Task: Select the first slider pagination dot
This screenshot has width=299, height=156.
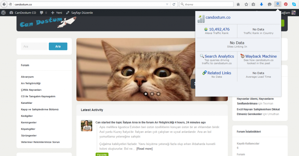Action: [x=146, y=94]
